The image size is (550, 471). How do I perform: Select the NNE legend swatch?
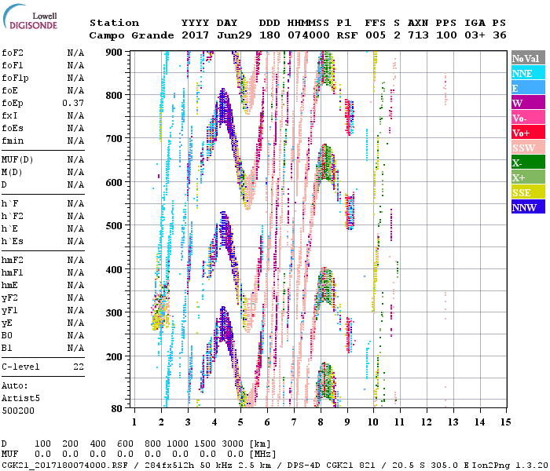[x=528, y=73]
